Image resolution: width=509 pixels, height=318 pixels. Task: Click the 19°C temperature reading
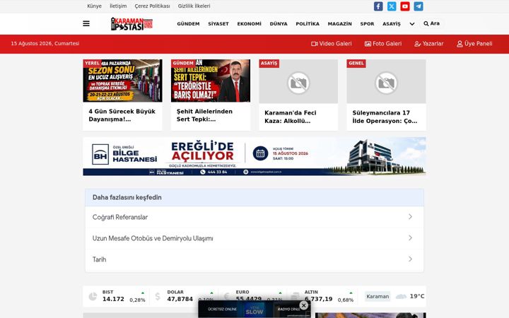click(x=417, y=296)
